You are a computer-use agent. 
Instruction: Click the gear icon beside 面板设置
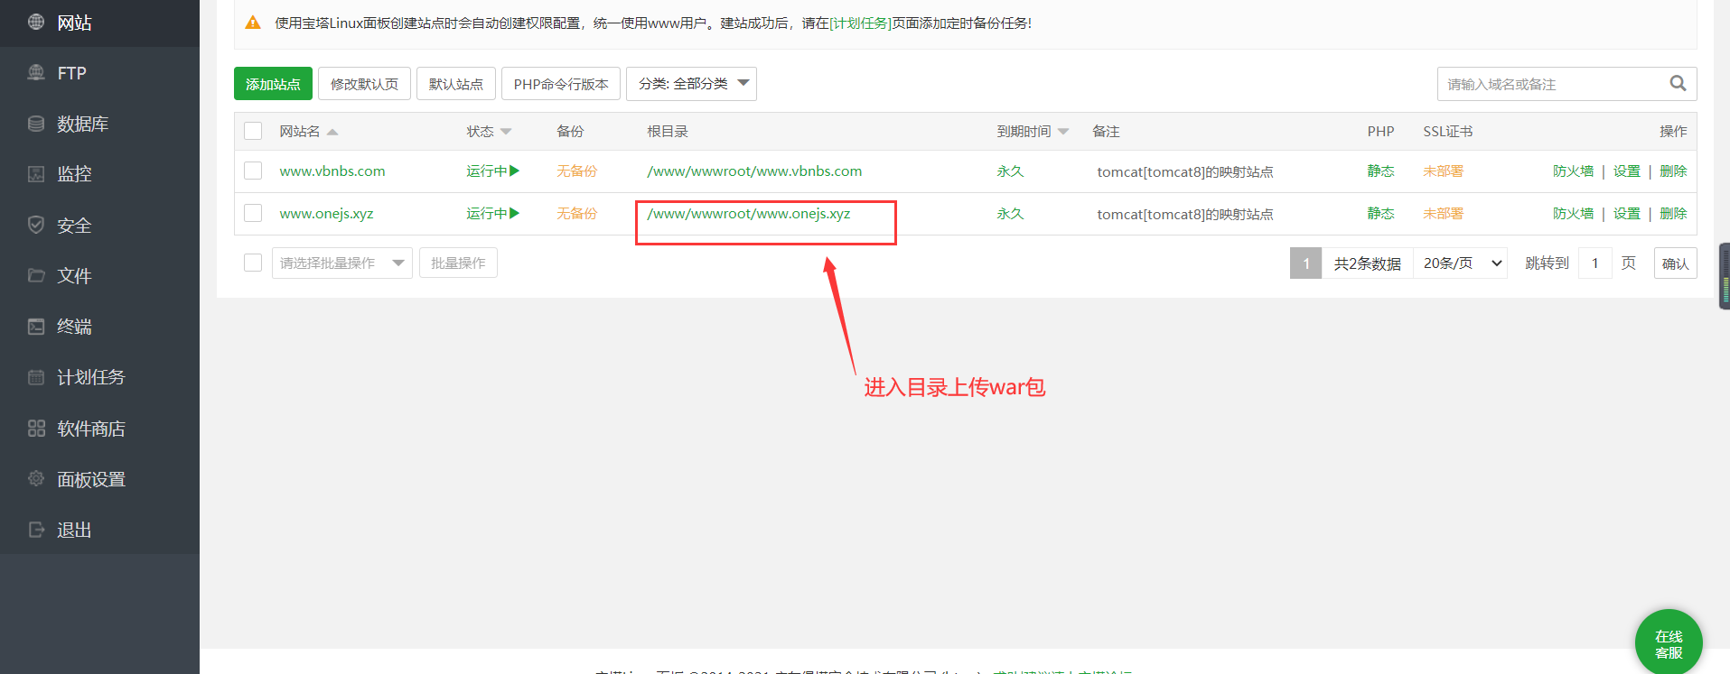tap(36, 479)
